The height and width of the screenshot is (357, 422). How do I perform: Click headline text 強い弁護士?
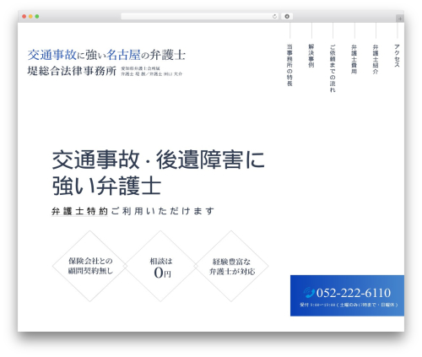pyautogui.click(x=106, y=186)
